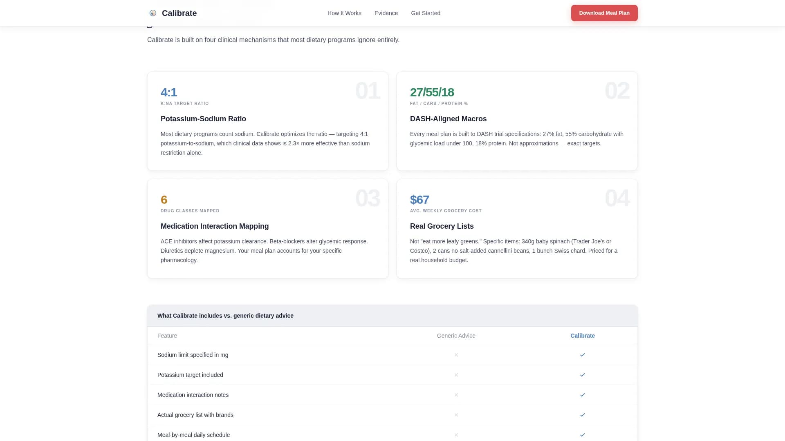Select the Potassium-Sodium Ratio card heading

coord(203,119)
